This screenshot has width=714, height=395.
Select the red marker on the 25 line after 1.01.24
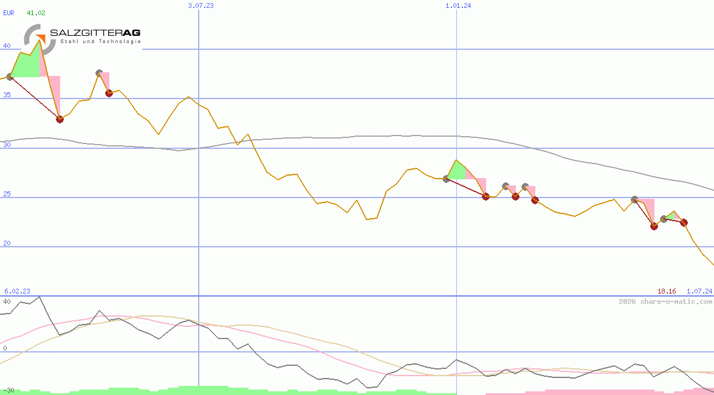click(486, 196)
